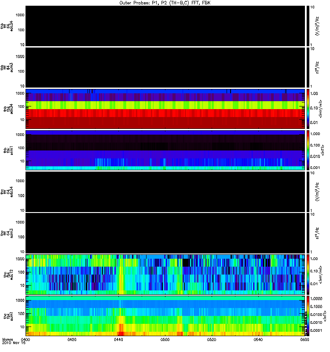
Task: Click the thb fbk scm1 panel label
Action: coord(8,150)
